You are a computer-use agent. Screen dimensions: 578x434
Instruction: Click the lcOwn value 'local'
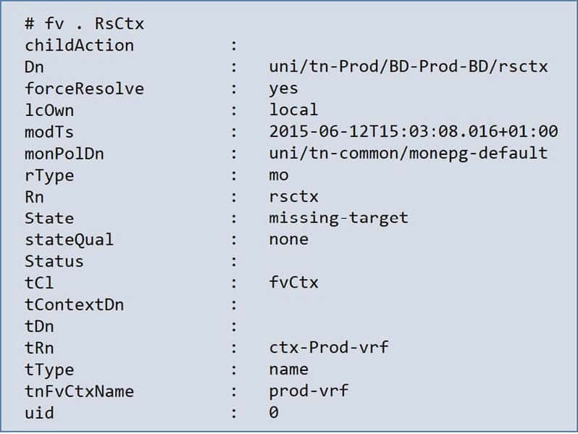pyautogui.click(x=293, y=110)
